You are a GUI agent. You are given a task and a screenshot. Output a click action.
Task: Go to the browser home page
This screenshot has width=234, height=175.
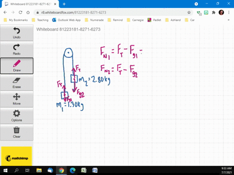coord(28,13)
